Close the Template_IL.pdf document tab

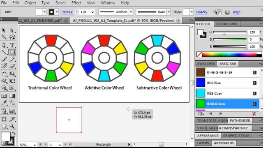178,21
